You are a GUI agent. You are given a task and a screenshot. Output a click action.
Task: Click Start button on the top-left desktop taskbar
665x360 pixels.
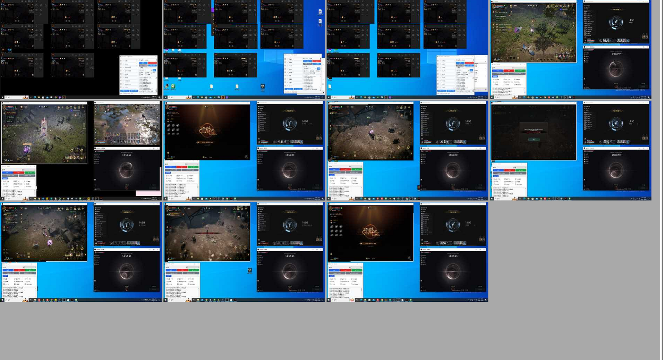[2, 98]
